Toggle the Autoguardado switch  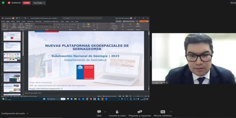[13, 18]
